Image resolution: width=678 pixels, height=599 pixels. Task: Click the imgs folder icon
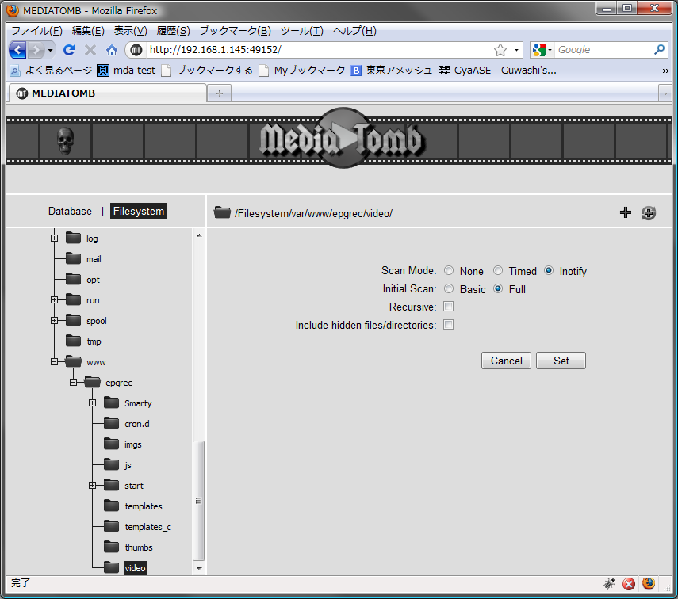click(x=111, y=444)
